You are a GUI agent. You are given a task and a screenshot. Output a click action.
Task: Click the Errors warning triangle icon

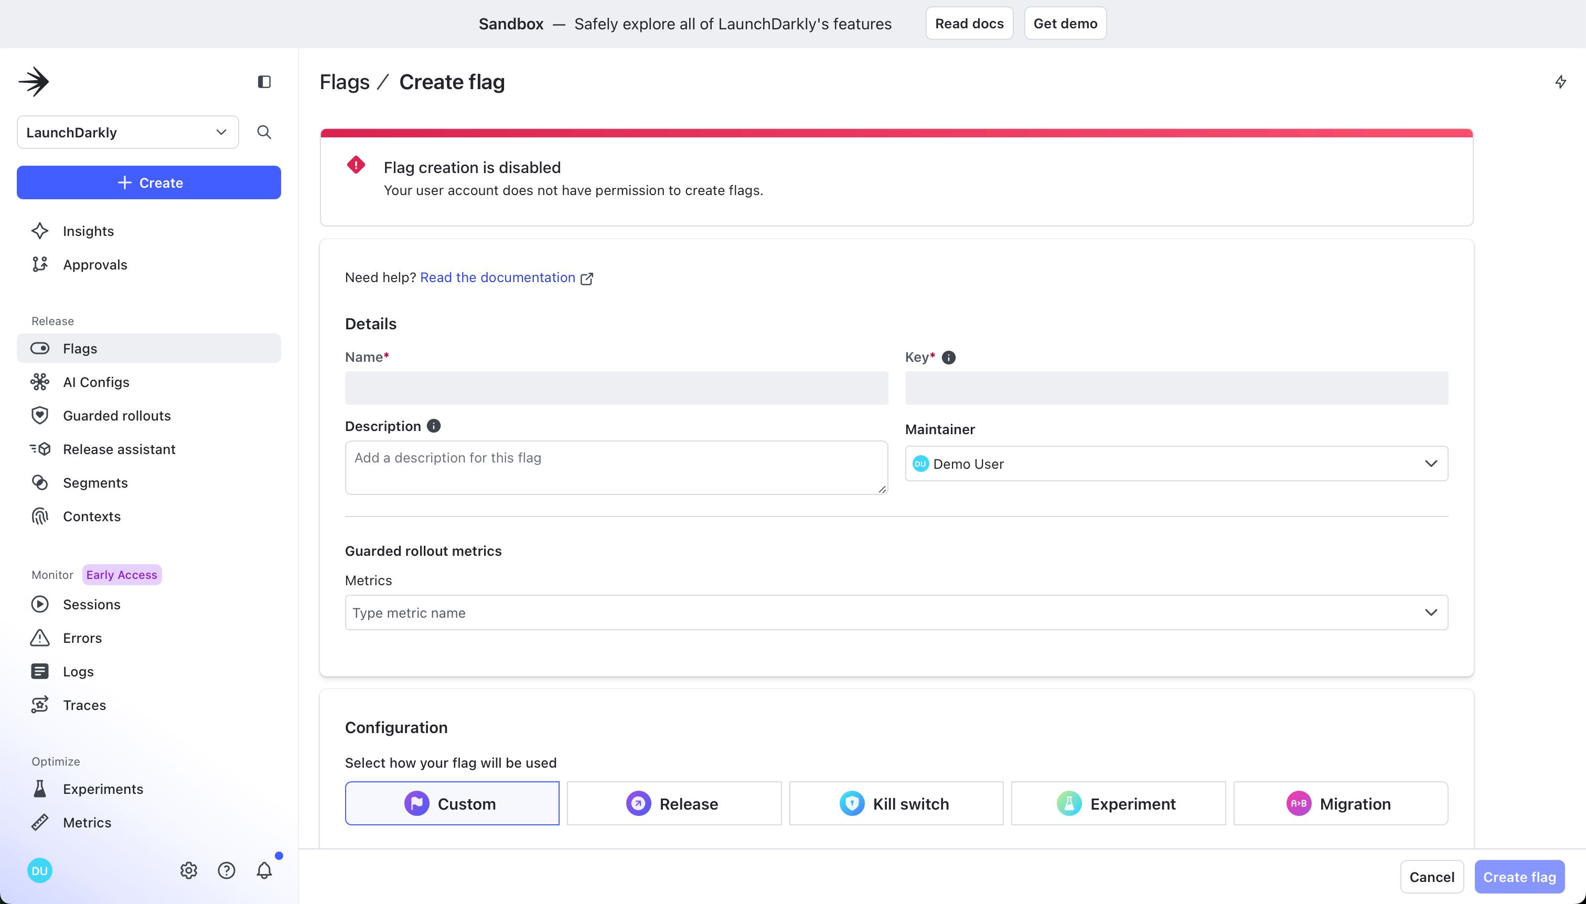pos(40,638)
